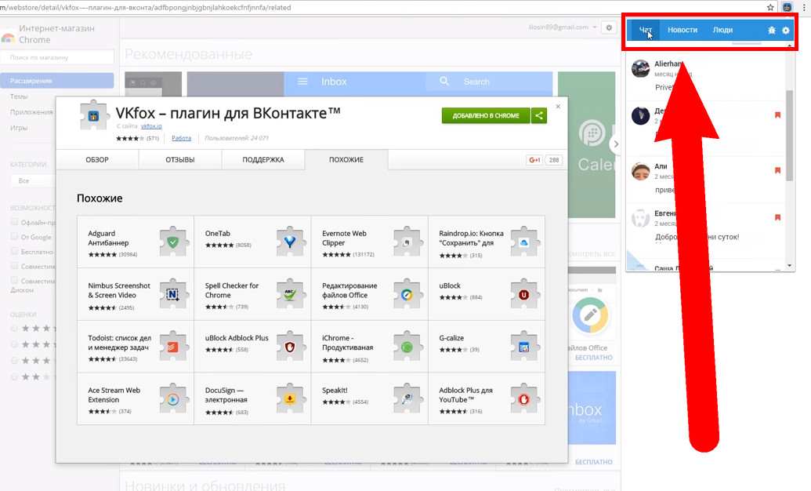
Task: Open Chrome's three-dot menu
Action: point(804,6)
